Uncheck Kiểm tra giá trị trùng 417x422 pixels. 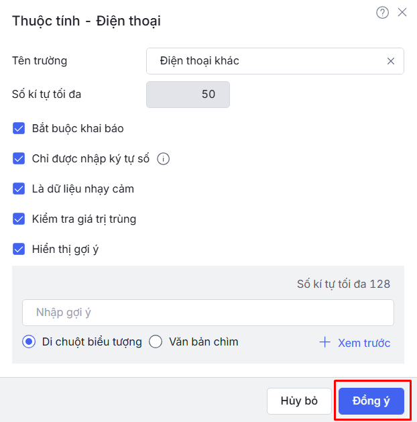click(x=19, y=219)
